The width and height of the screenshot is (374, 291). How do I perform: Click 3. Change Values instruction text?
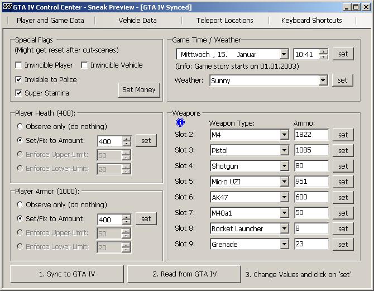tap(299, 274)
